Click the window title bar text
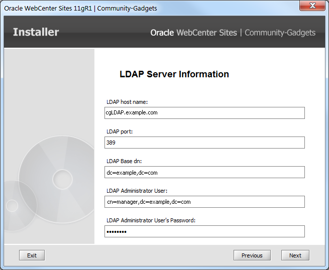Viewport: 329px width, 270px height. point(80,8)
